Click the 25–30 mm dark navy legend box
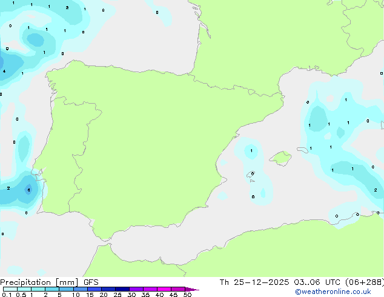This screenshot has height=297, width=384. (122, 289)
